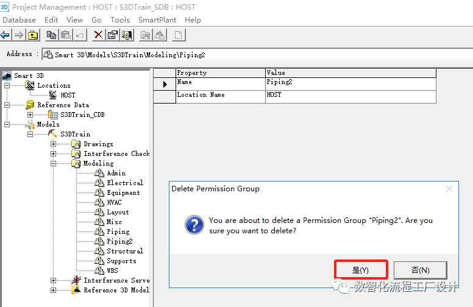The height and width of the screenshot is (307, 473).
Task: Expand the S3DTrain_CDB tree node
Action: [30, 115]
